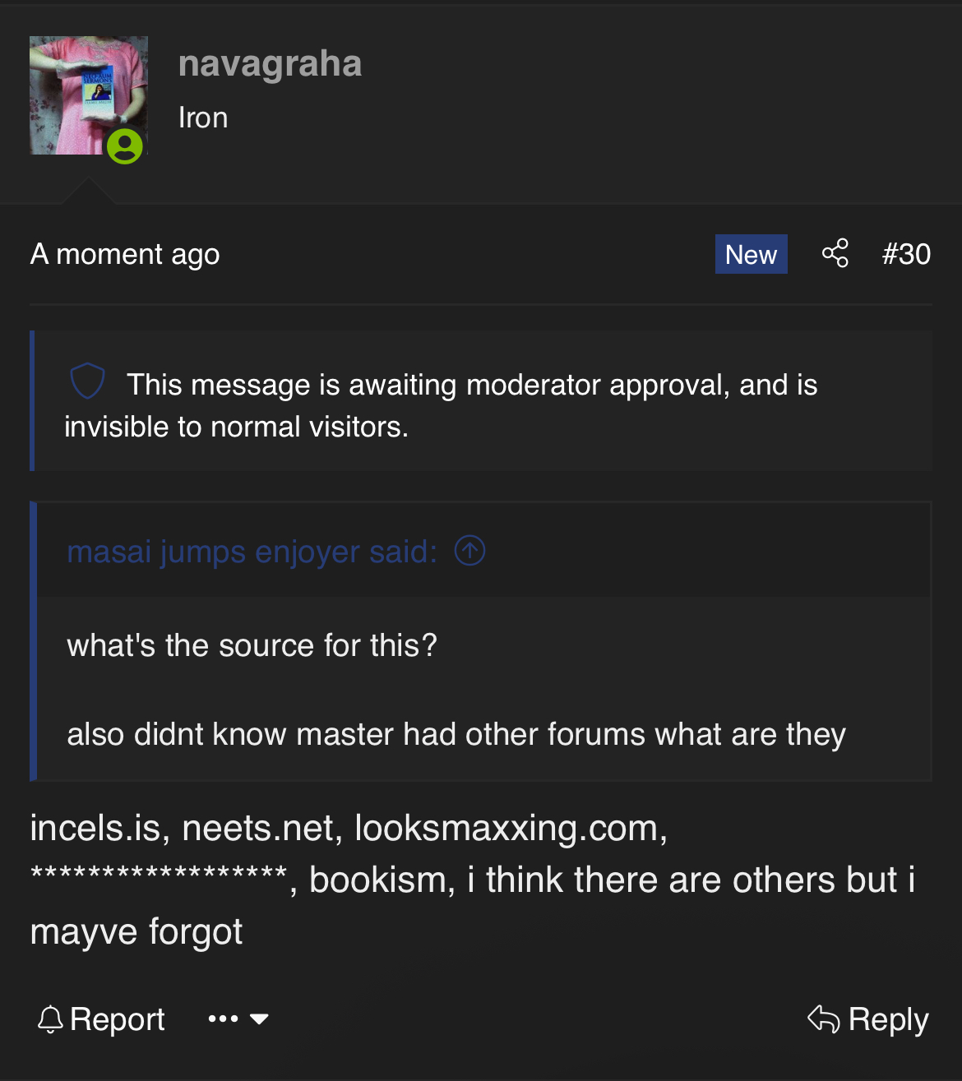
Task: Click the Report bell icon
Action: point(50,1019)
